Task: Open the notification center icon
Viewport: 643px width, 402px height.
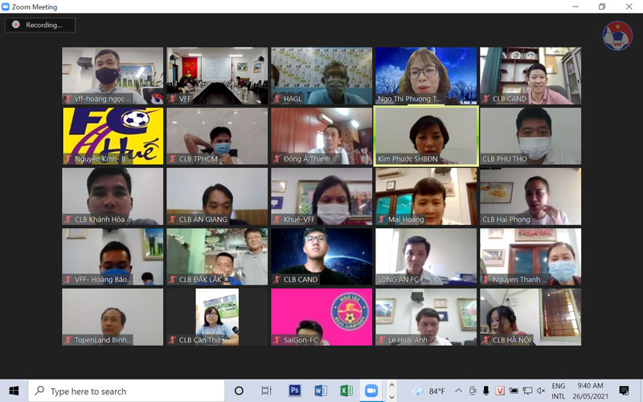Action: coord(624,391)
